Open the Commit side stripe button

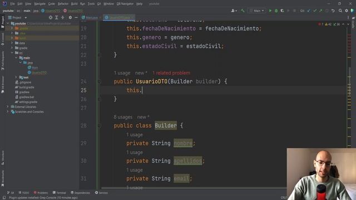point(3,39)
